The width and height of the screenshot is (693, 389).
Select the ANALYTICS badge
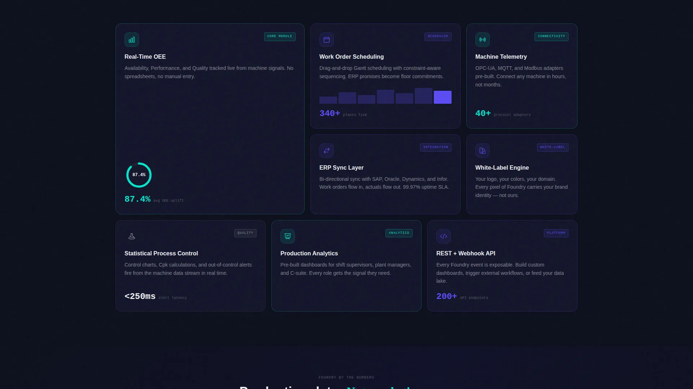pos(399,233)
